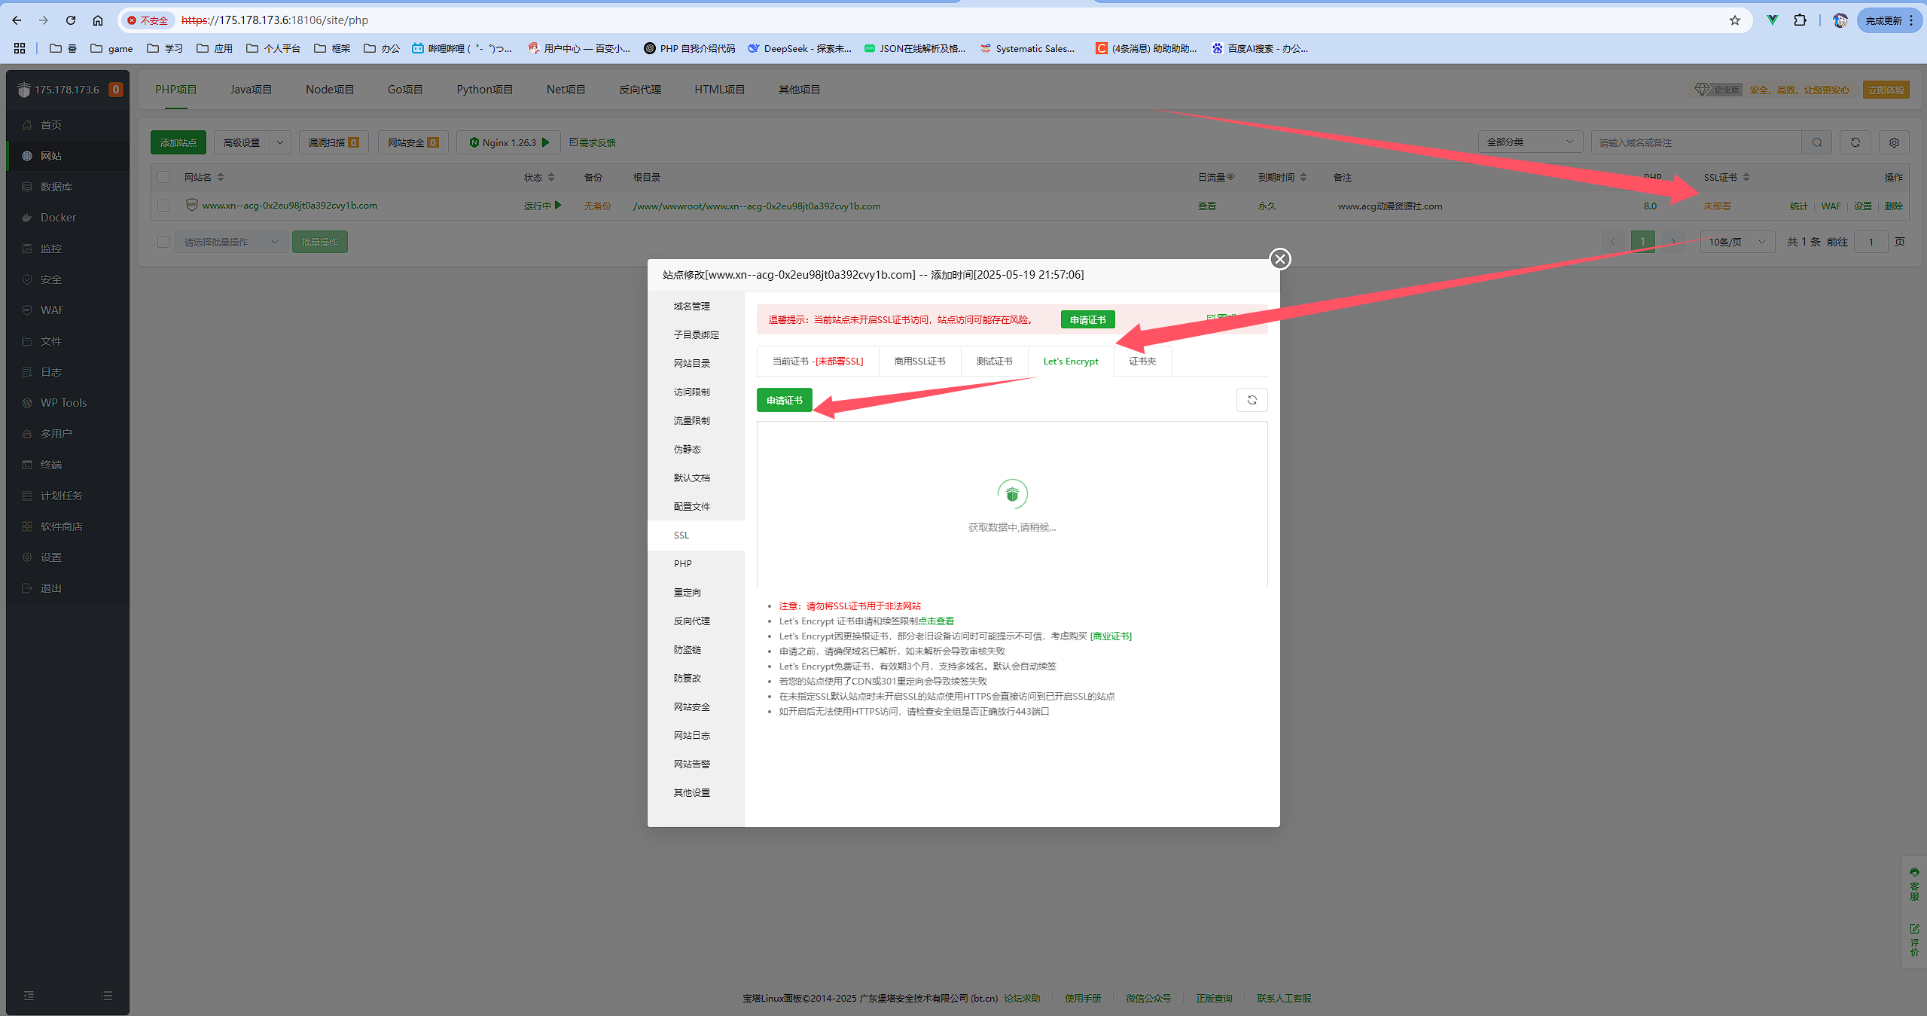Click the search magnifier icon
The width and height of the screenshot is (1927, 1016).
(x=1817, y=142)
